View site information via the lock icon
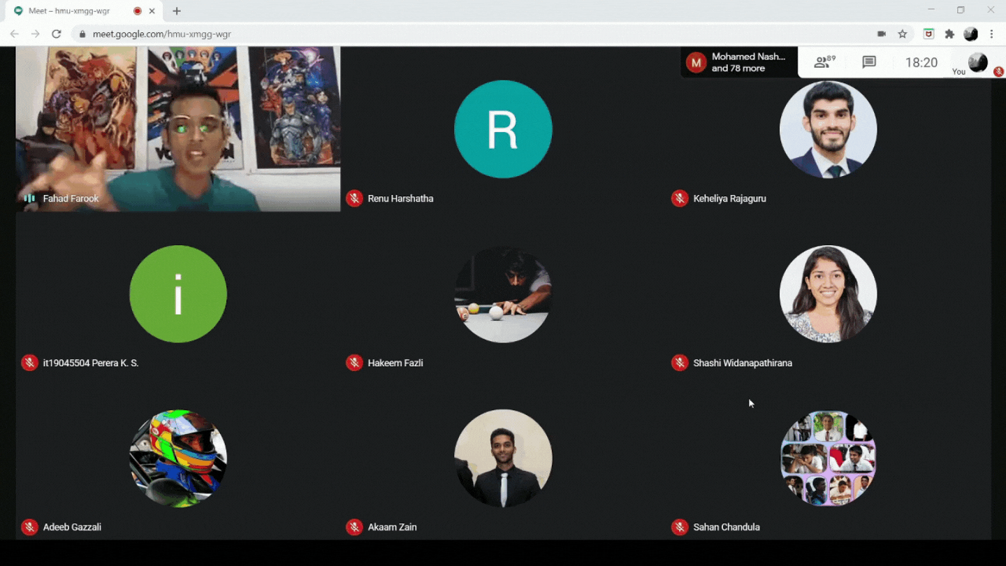Viewport: 1006px width, 566px height. [82, 34]
